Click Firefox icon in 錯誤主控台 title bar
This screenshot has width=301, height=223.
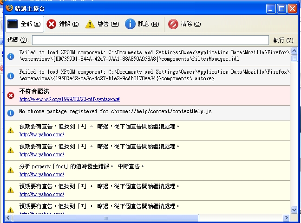coord(9,8)
